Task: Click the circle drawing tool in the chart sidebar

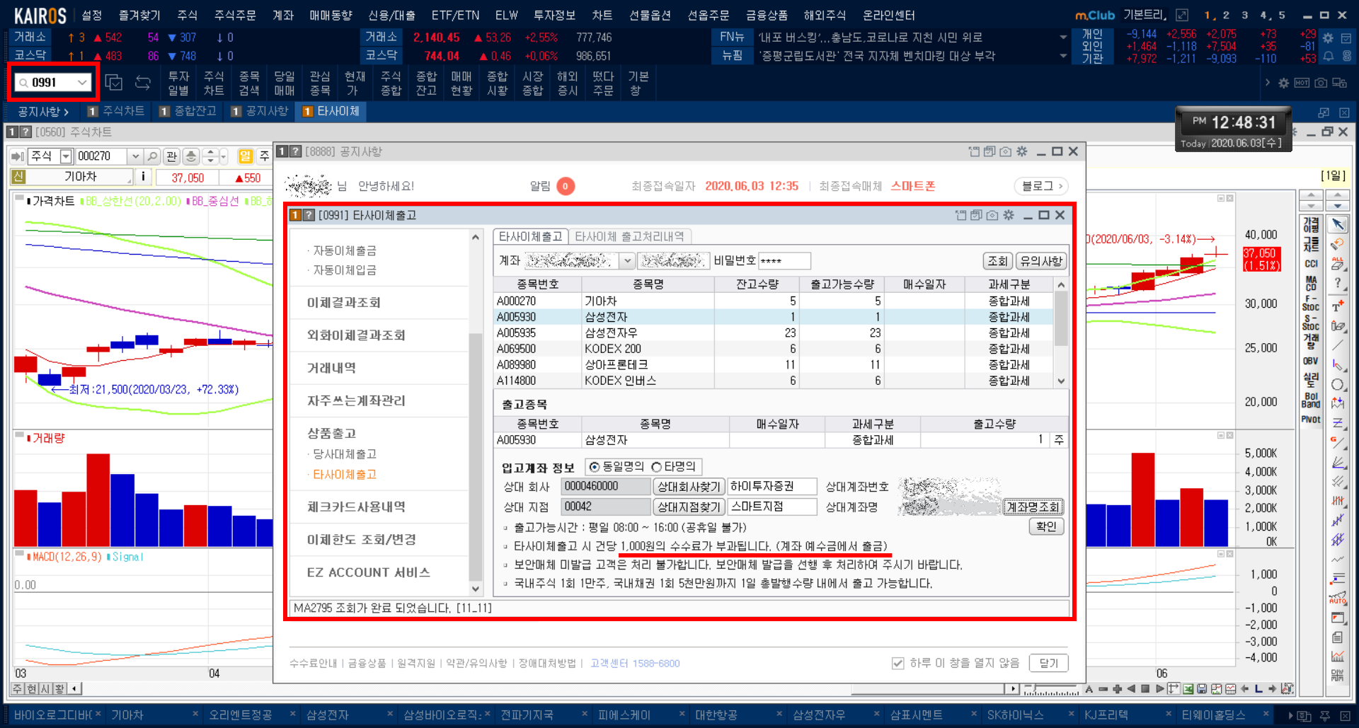Action: (x=1337, y=385)
